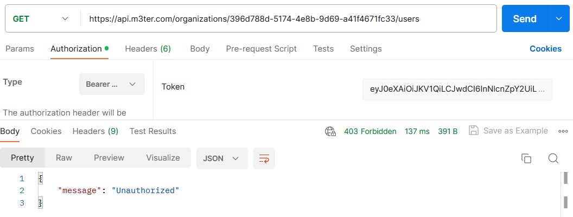Click the globe network info icon
Screen dimensions: 573x217
(330, 131)
